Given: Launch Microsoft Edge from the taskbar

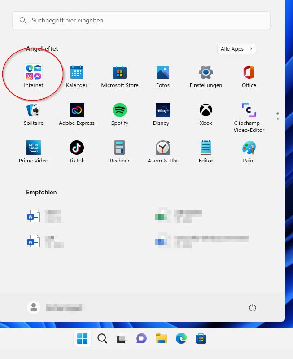Looking at the screenshot, I should click(x=181, y=339).
